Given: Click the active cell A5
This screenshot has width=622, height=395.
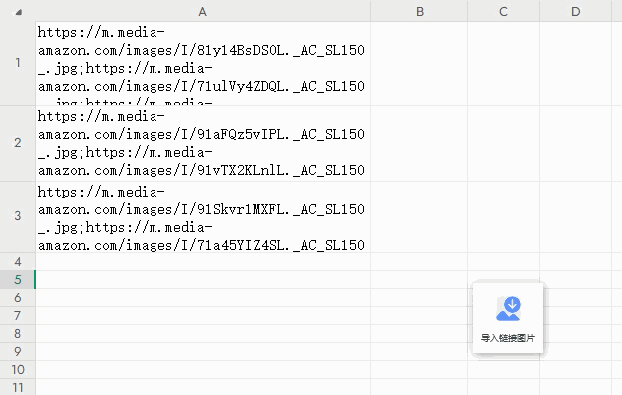Looking at the screenshot, I should pos(202,280).
